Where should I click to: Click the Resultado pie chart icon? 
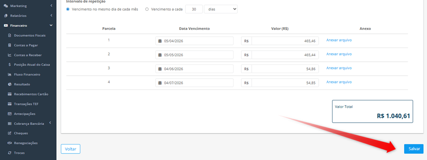tap(9, 84)
